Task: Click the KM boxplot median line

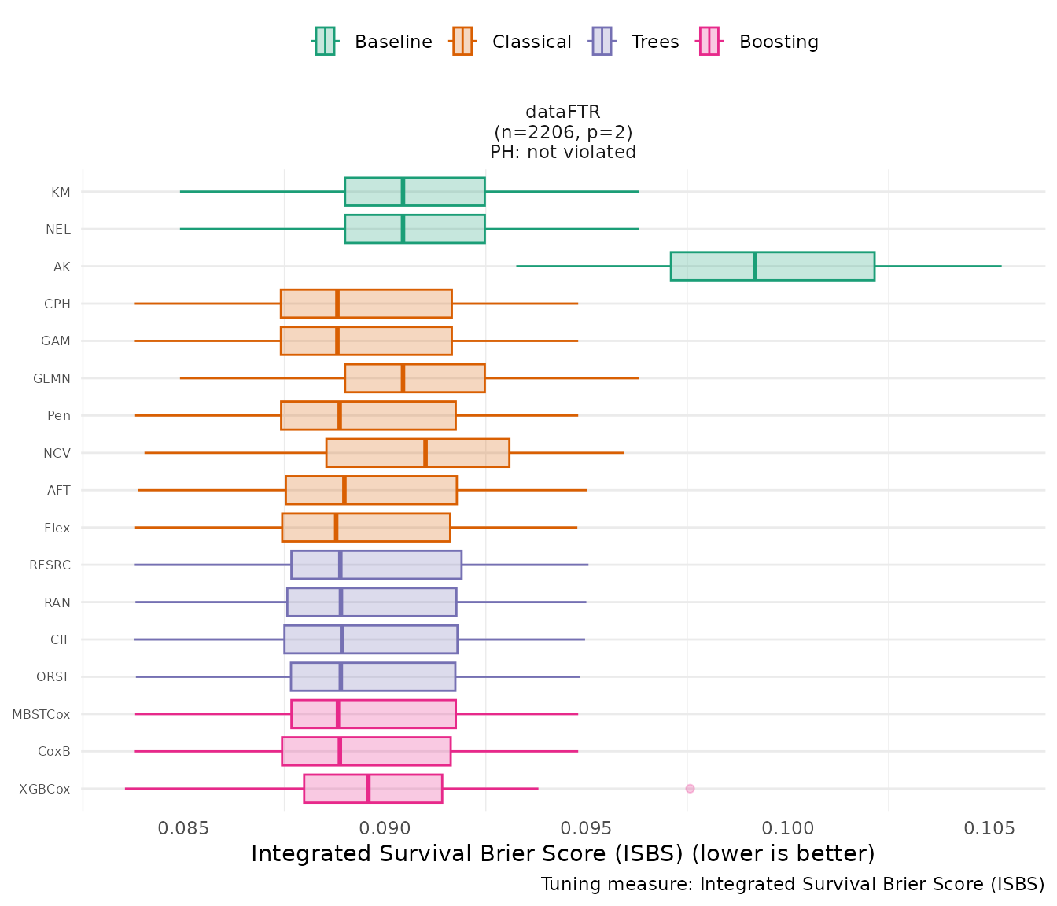Action: pos(403,191)
